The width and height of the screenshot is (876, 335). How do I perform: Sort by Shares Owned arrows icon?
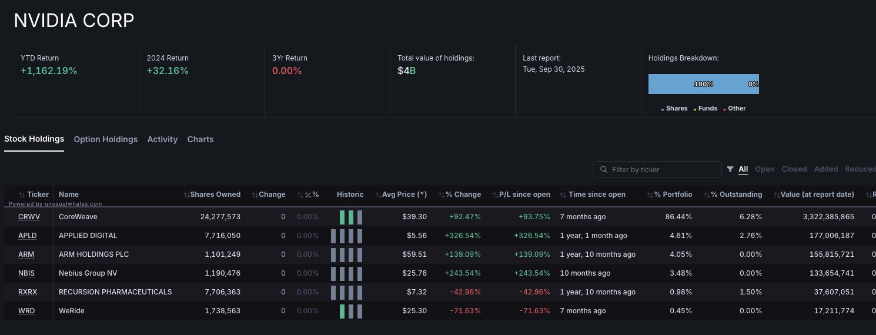pyautogui.click(x=186, y=195)
